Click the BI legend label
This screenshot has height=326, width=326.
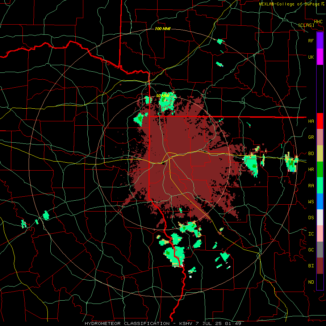pos(311,266)
